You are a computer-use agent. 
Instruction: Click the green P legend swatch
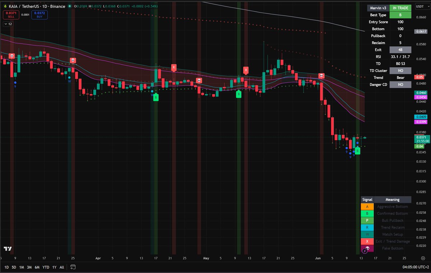click(367, 221)
